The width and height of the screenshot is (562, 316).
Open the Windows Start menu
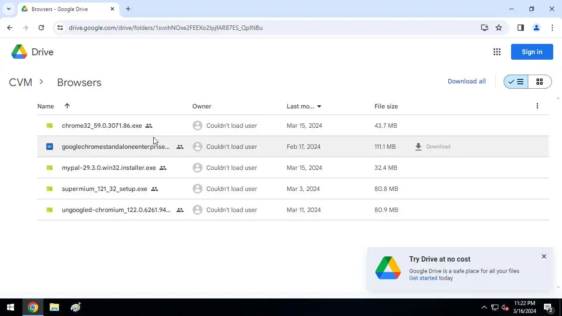click(x=11, y=307)
